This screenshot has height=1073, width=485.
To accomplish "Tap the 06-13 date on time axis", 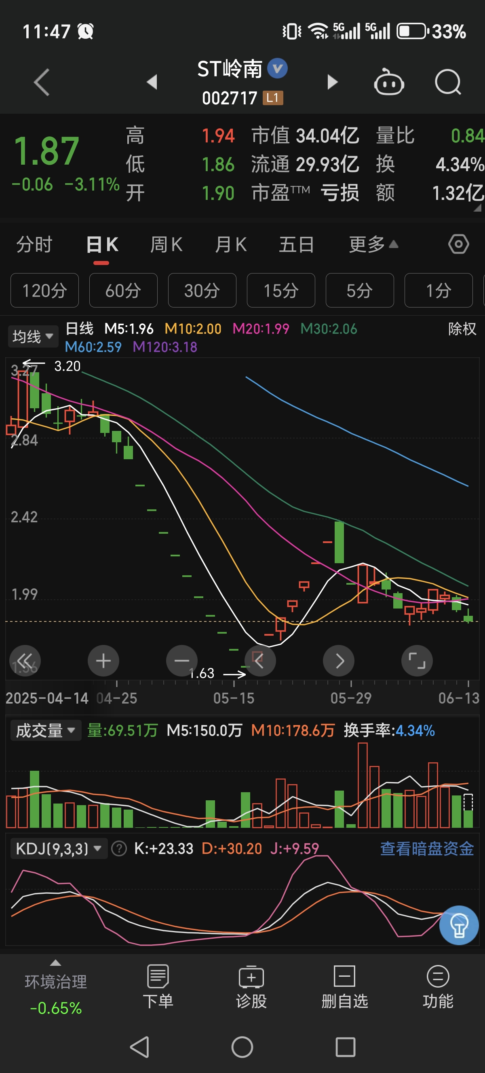I will [459, 698].
